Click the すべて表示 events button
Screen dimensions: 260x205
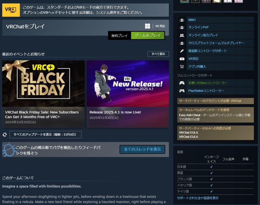(158, 54)
